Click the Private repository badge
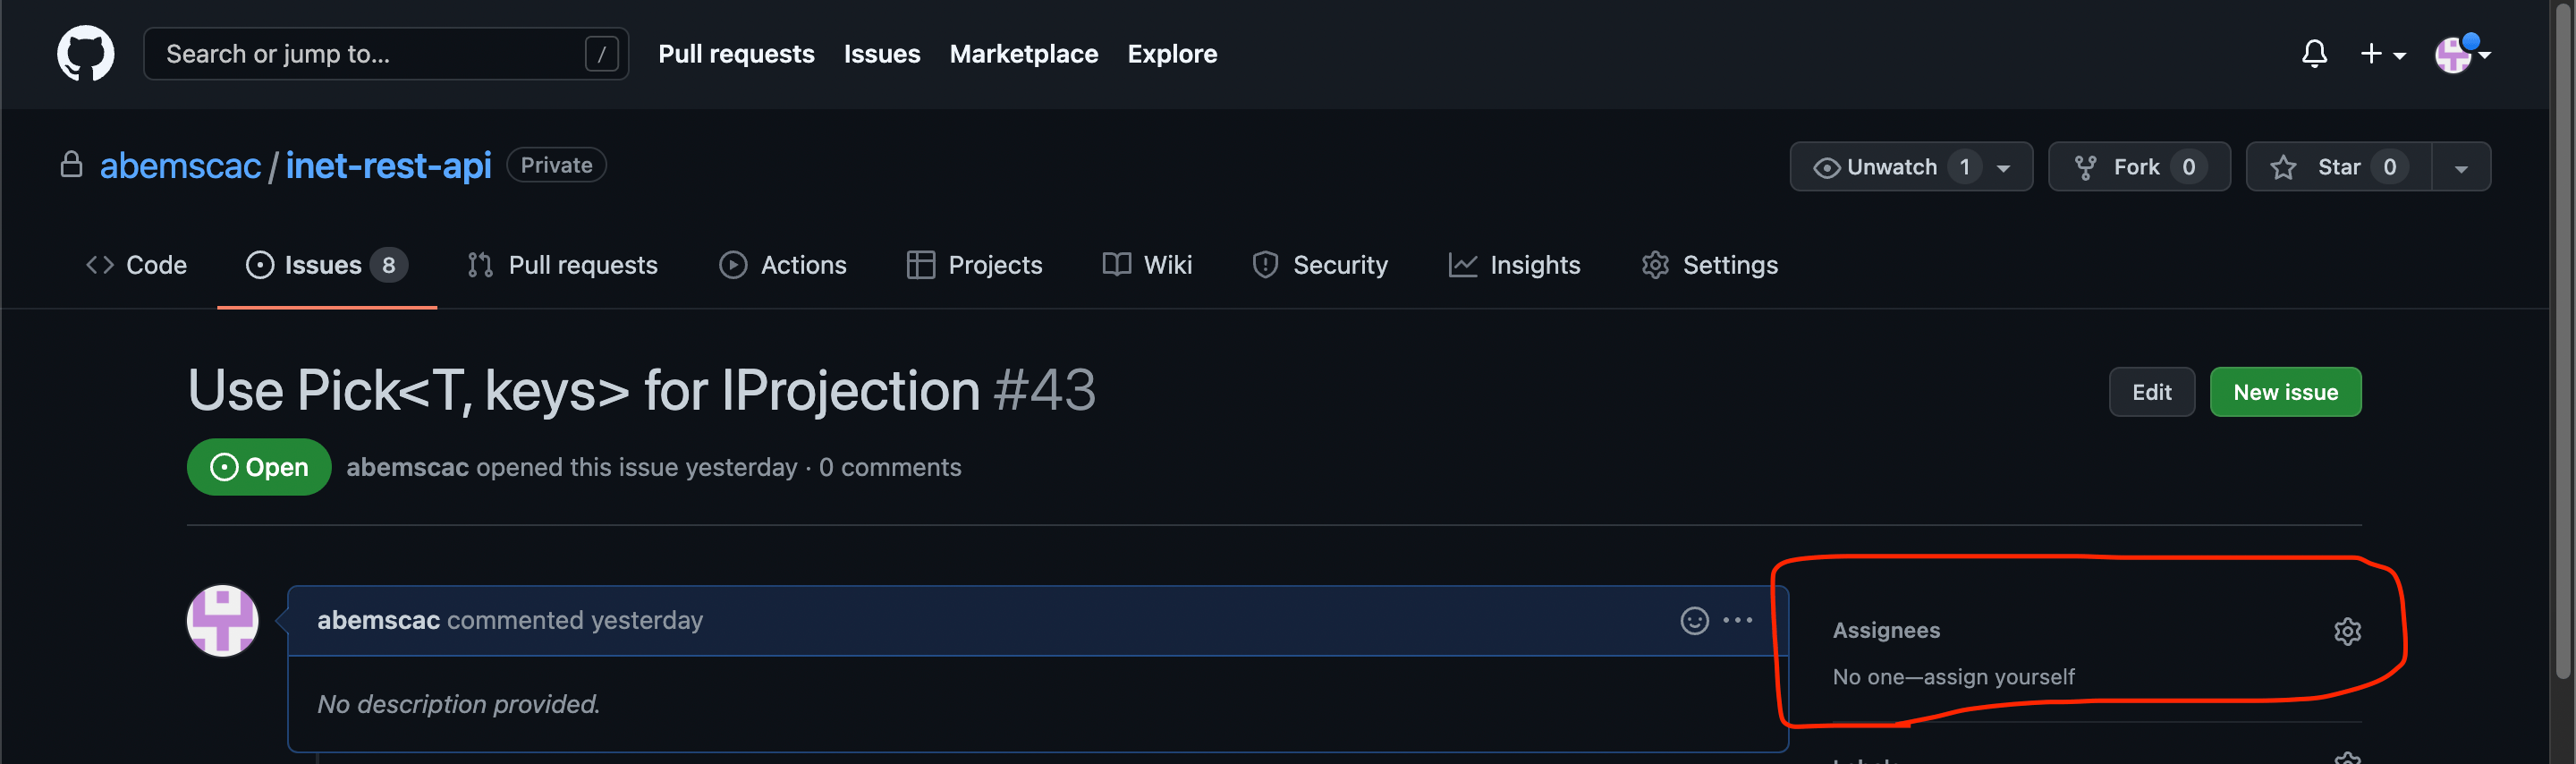This screenshot has width=2576, height=764. pyautogui.click(x=556, y=165)
